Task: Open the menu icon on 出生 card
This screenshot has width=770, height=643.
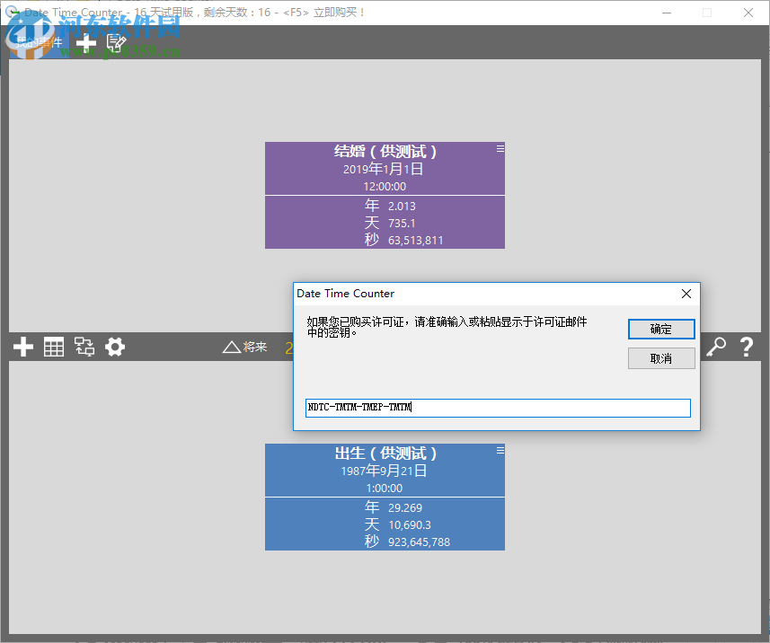Action: pos(500,450)
